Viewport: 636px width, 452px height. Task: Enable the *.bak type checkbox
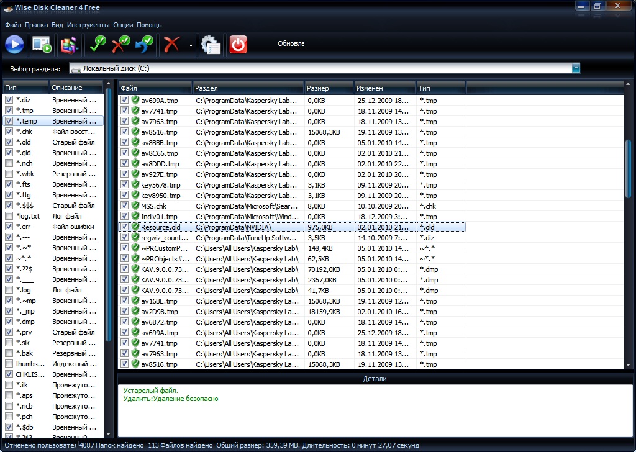pyautogui.click(x=9, y=353)
